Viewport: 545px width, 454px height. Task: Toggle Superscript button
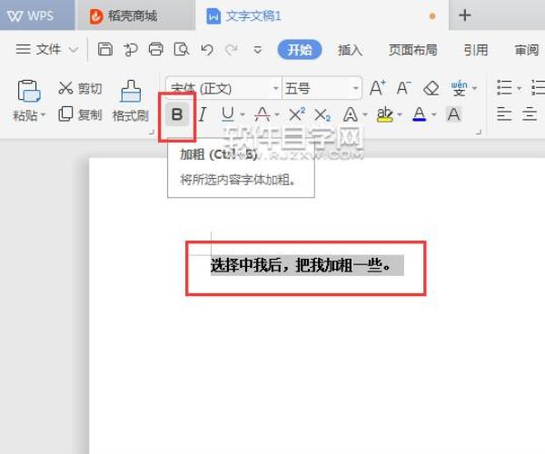297,113
